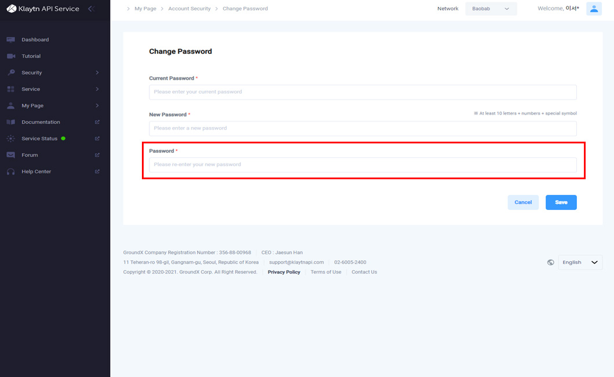Click the Save button

click(561, 202)
